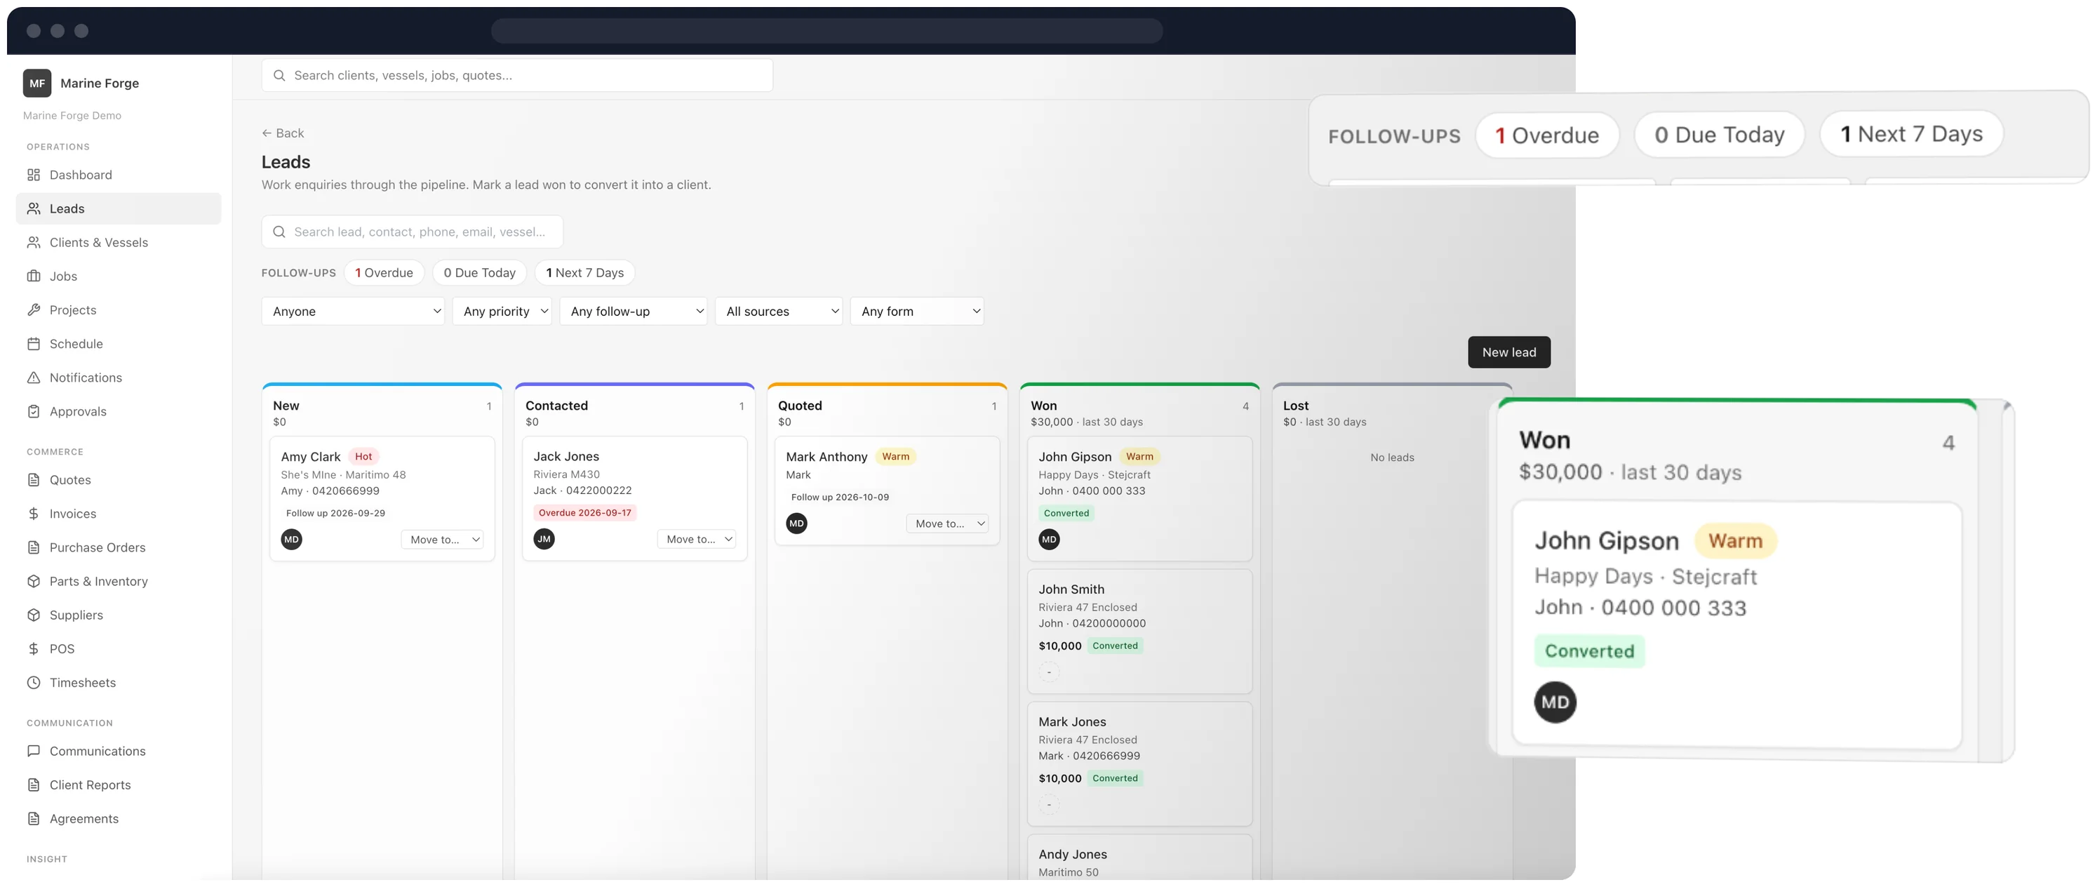2095x887 pixels.
Task: Open the Anyone assignee dropdown
Action: (x=353, y=311)
